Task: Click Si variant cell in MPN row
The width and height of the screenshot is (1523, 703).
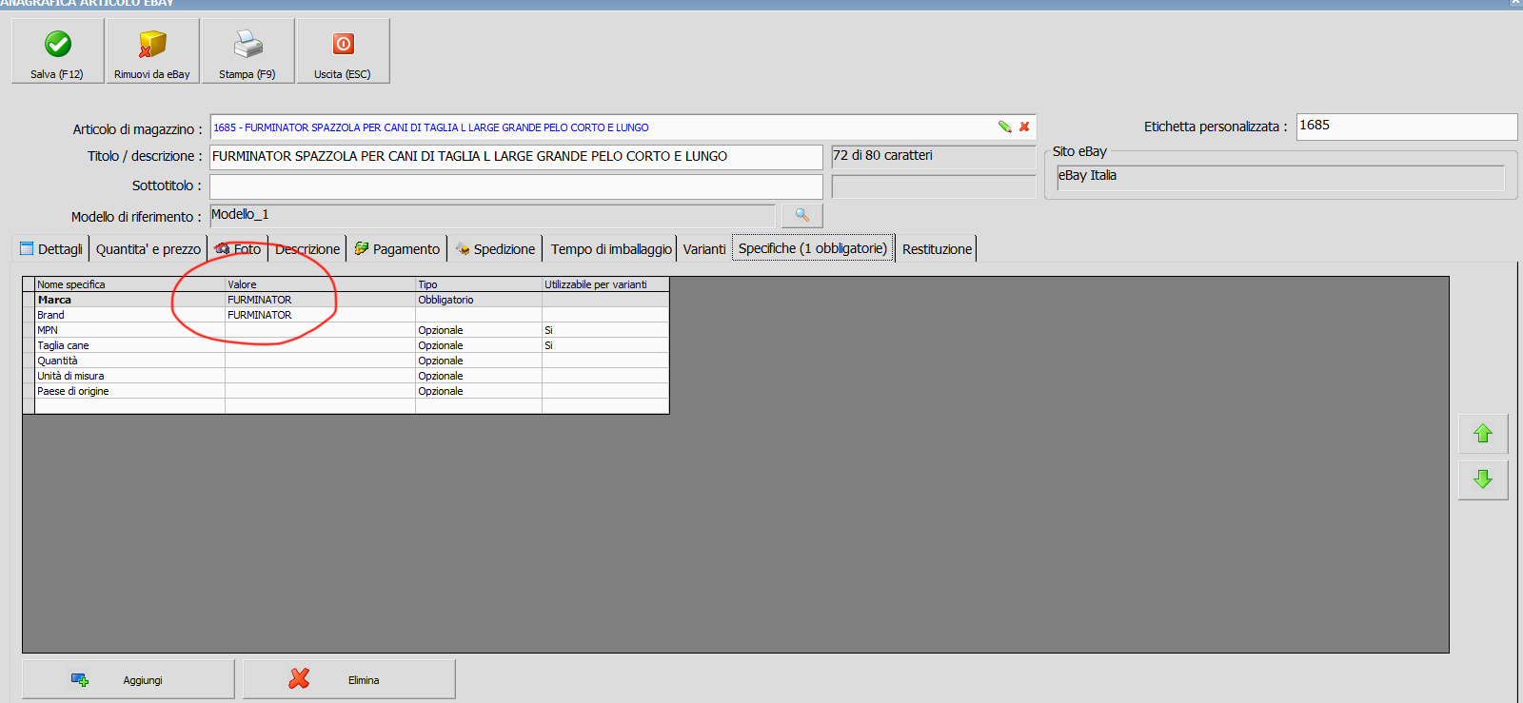Action: click(x=605, y=330)
